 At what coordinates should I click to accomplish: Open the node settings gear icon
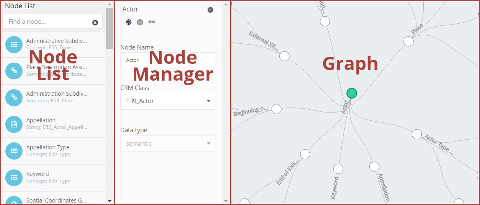click(128, 22)
